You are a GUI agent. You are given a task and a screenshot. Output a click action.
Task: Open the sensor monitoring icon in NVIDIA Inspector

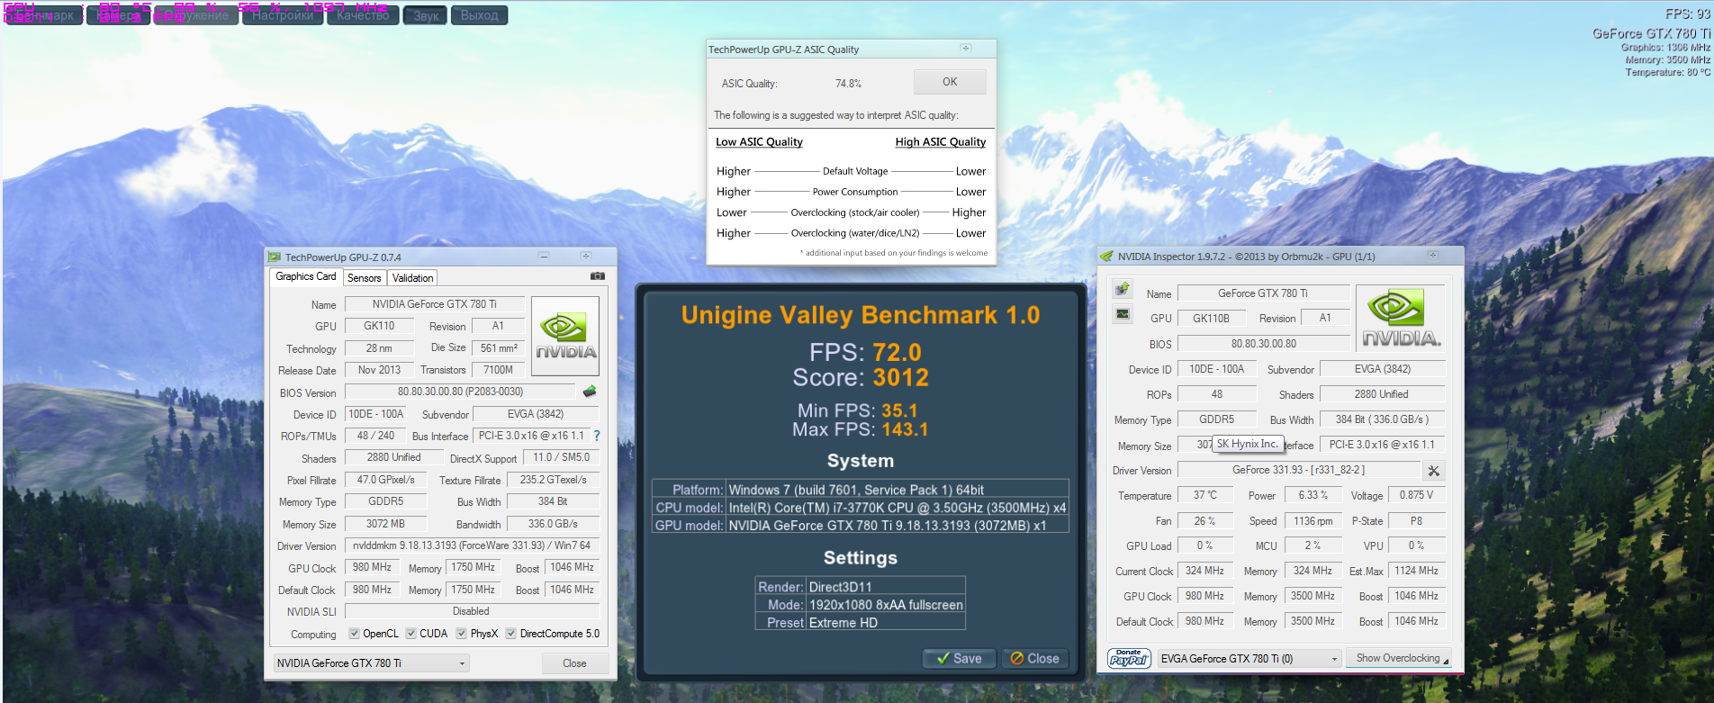1123,314
